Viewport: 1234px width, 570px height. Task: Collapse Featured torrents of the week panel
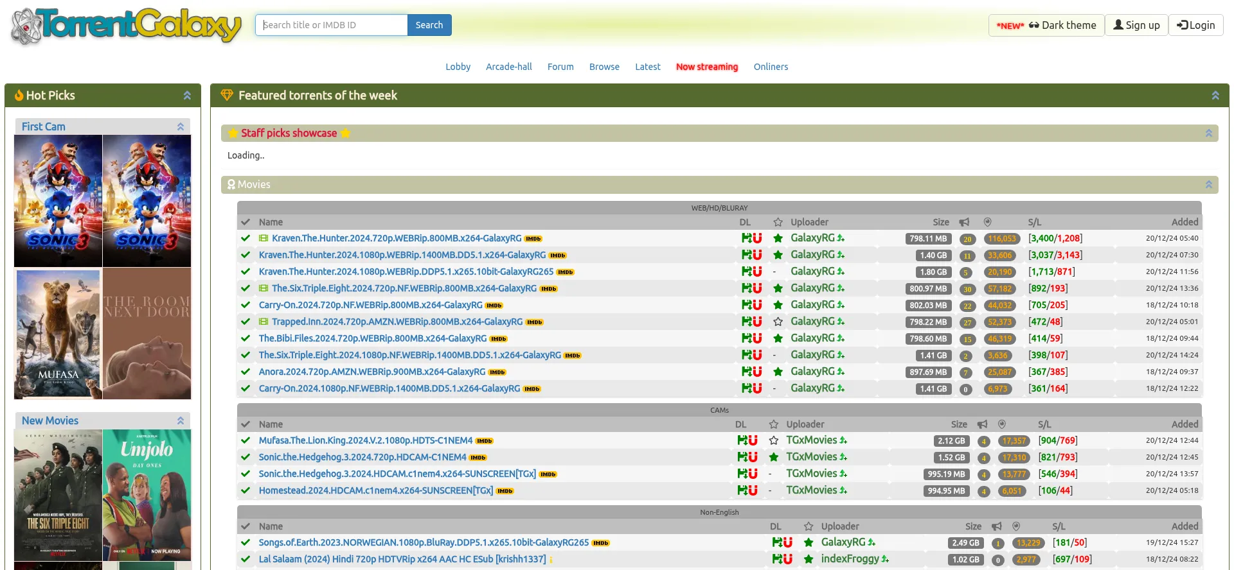pyautogui.click(x=1215, y=96)
